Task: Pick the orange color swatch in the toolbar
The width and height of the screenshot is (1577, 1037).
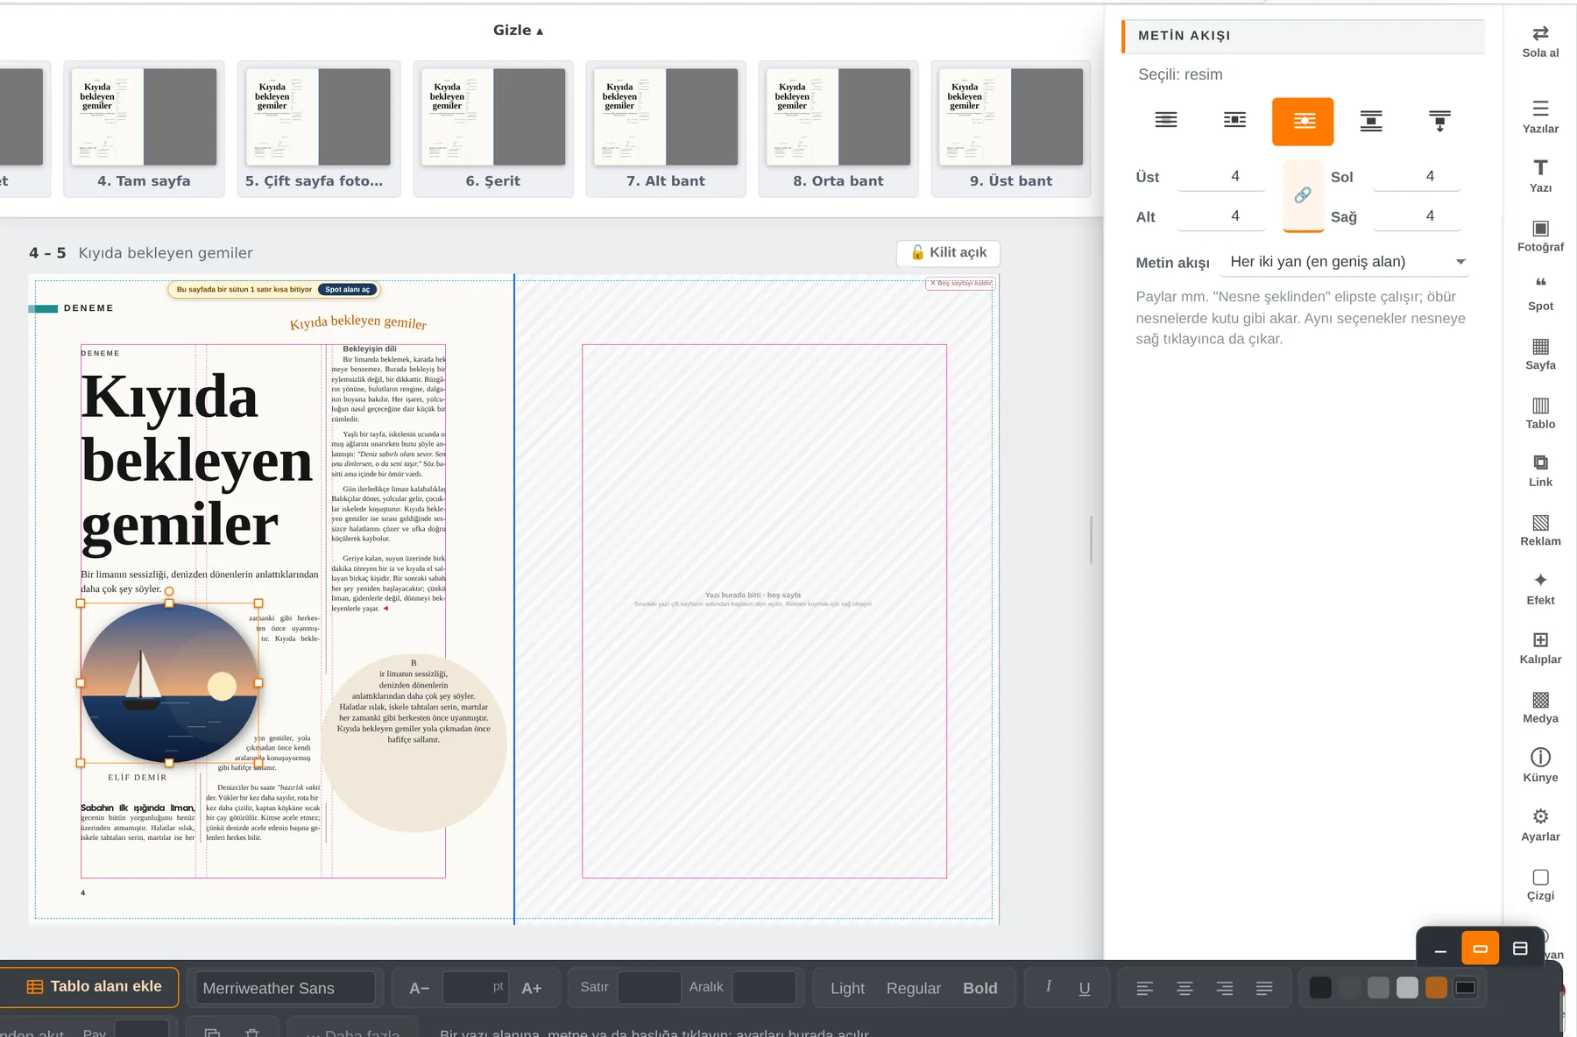Action: tap(1436, 988)
